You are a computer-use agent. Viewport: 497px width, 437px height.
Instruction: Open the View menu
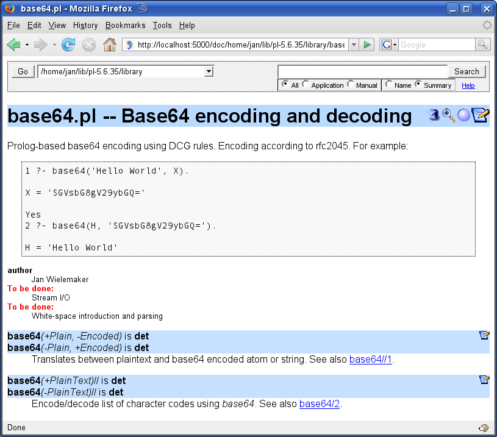pyautogui.click(x=57, y=26)
